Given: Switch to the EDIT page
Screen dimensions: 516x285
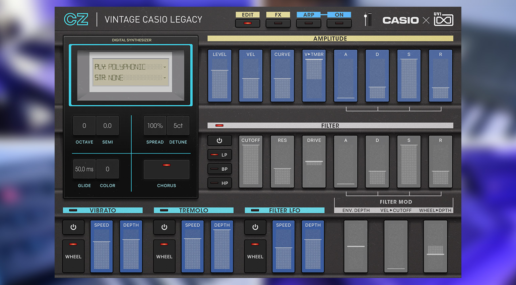Looking at the screenshot, I should coord(248,23).
